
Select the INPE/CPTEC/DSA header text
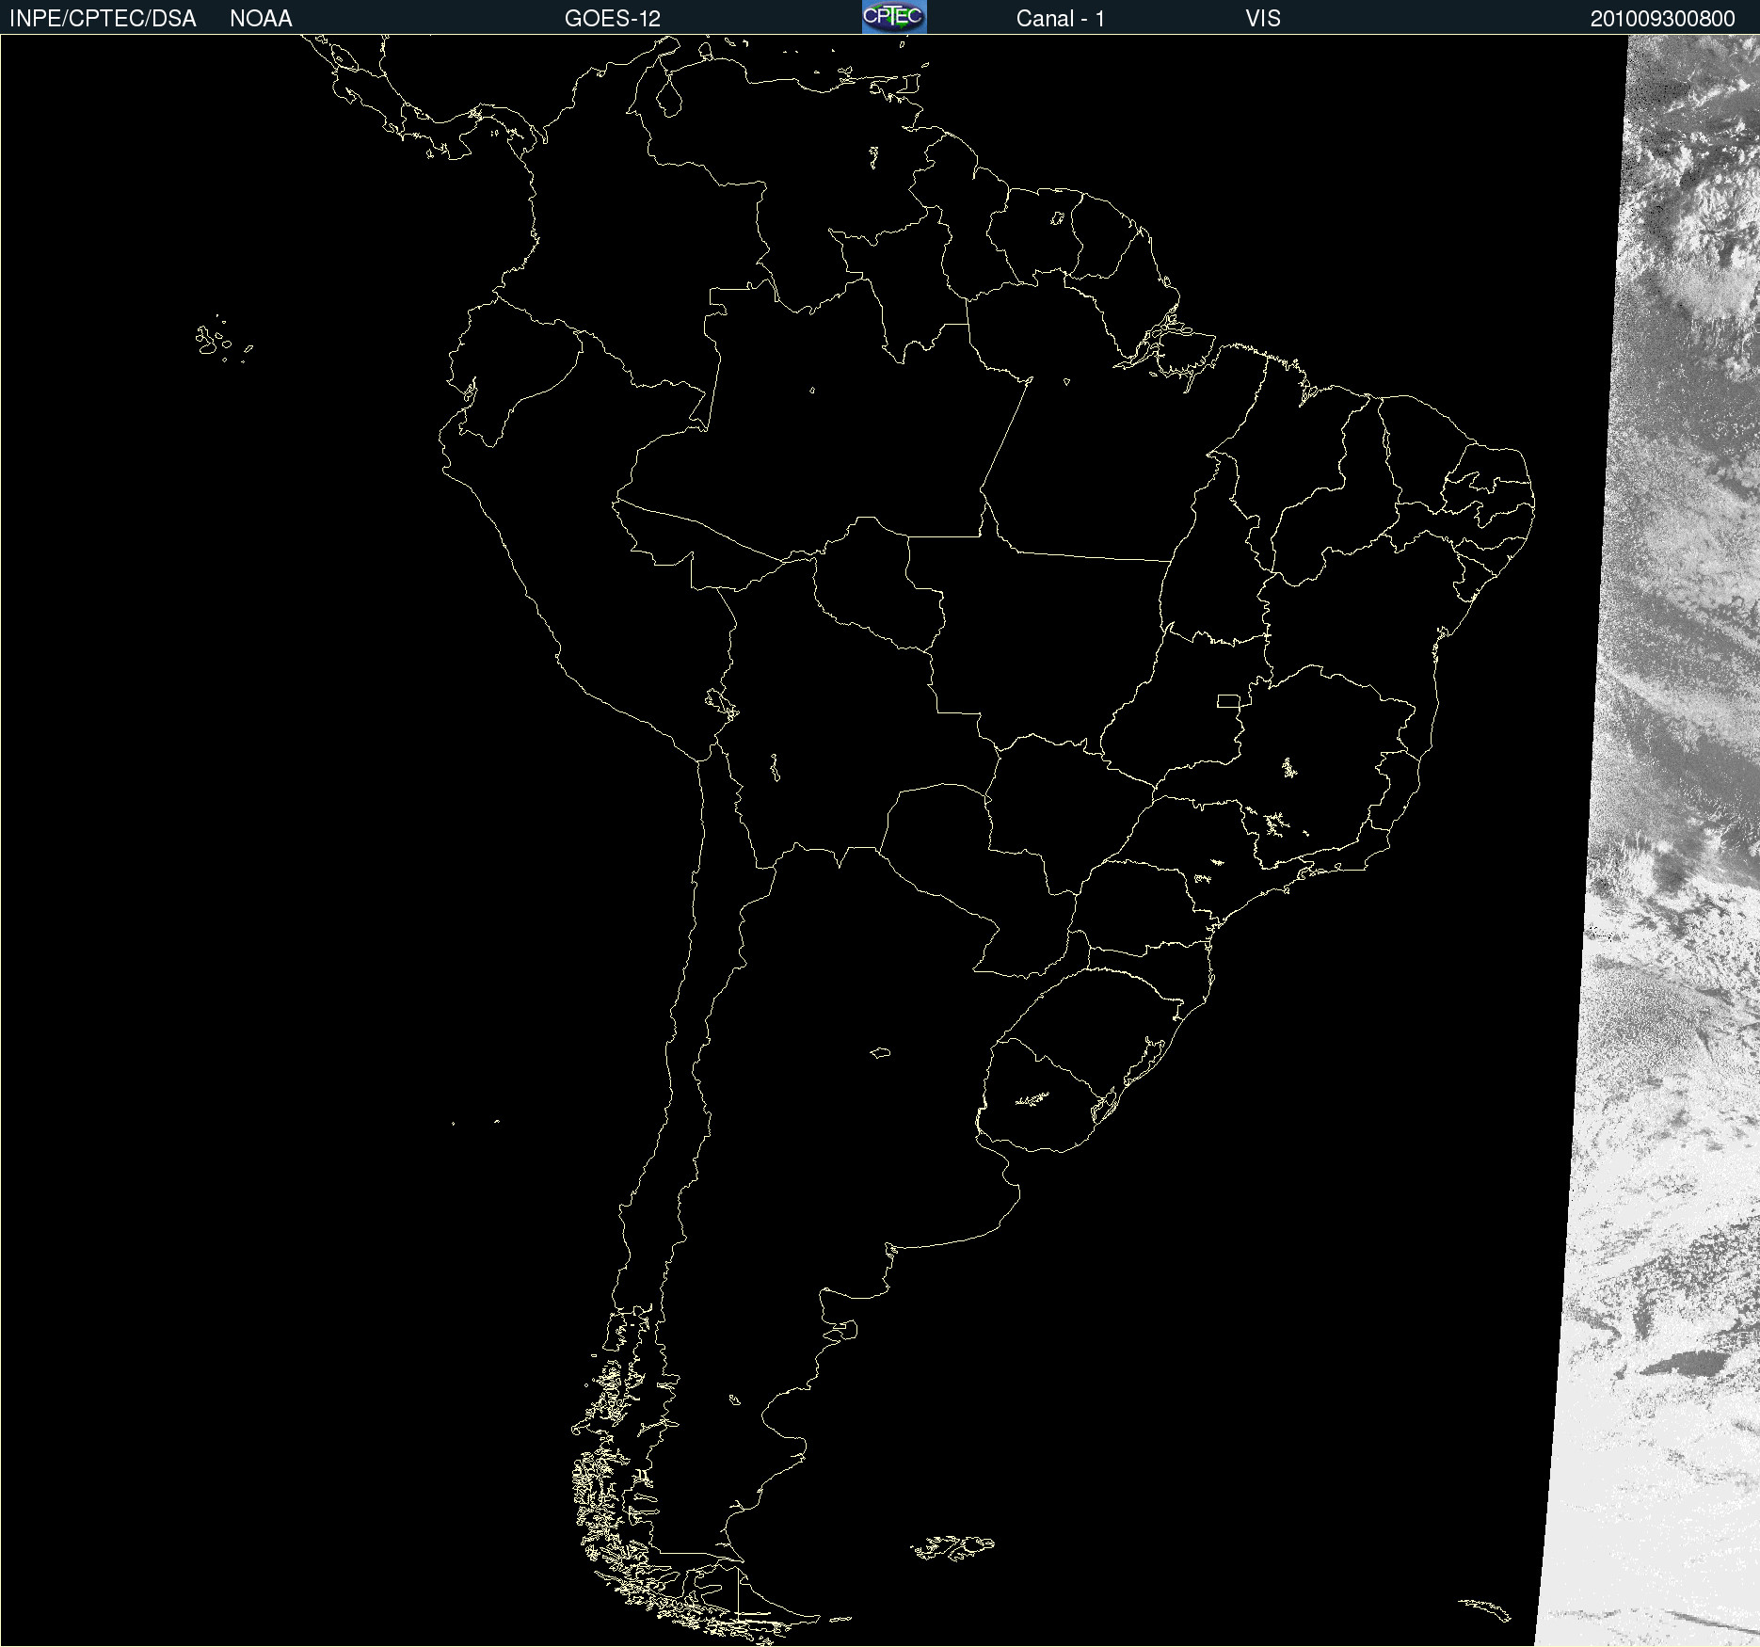tap(103, 19)
